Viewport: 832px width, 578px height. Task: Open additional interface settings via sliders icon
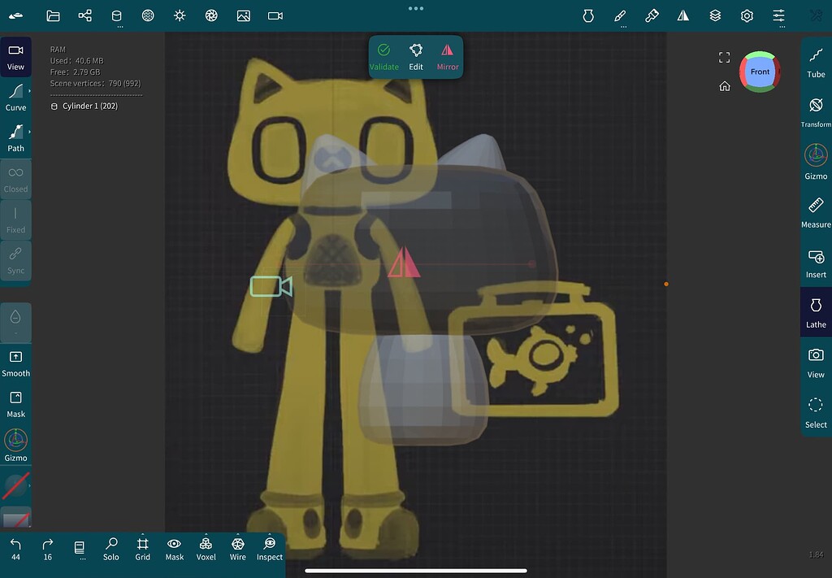click(x=778, y=15)
